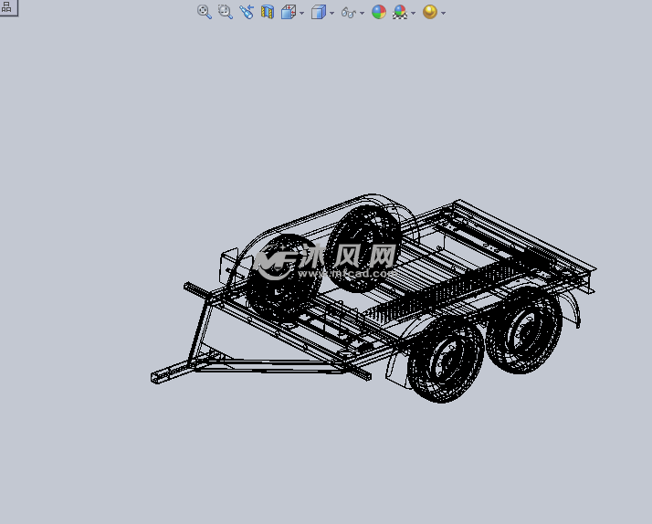Viewport: 652px width, 524px height.
Task: Click the Apply Scene icon
Action: coord(400,12)
